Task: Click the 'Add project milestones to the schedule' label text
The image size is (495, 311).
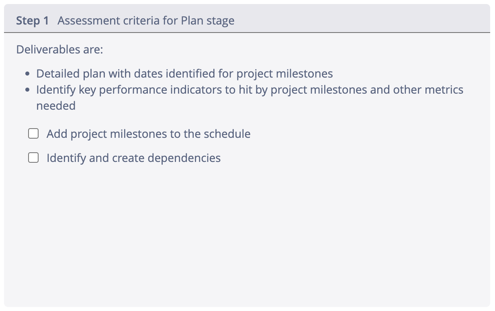Action: click(148, 134)
